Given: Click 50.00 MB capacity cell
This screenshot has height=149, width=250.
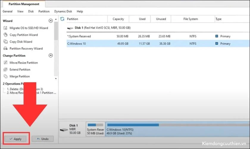Looking at the screenshot, I should pos(122,36).
